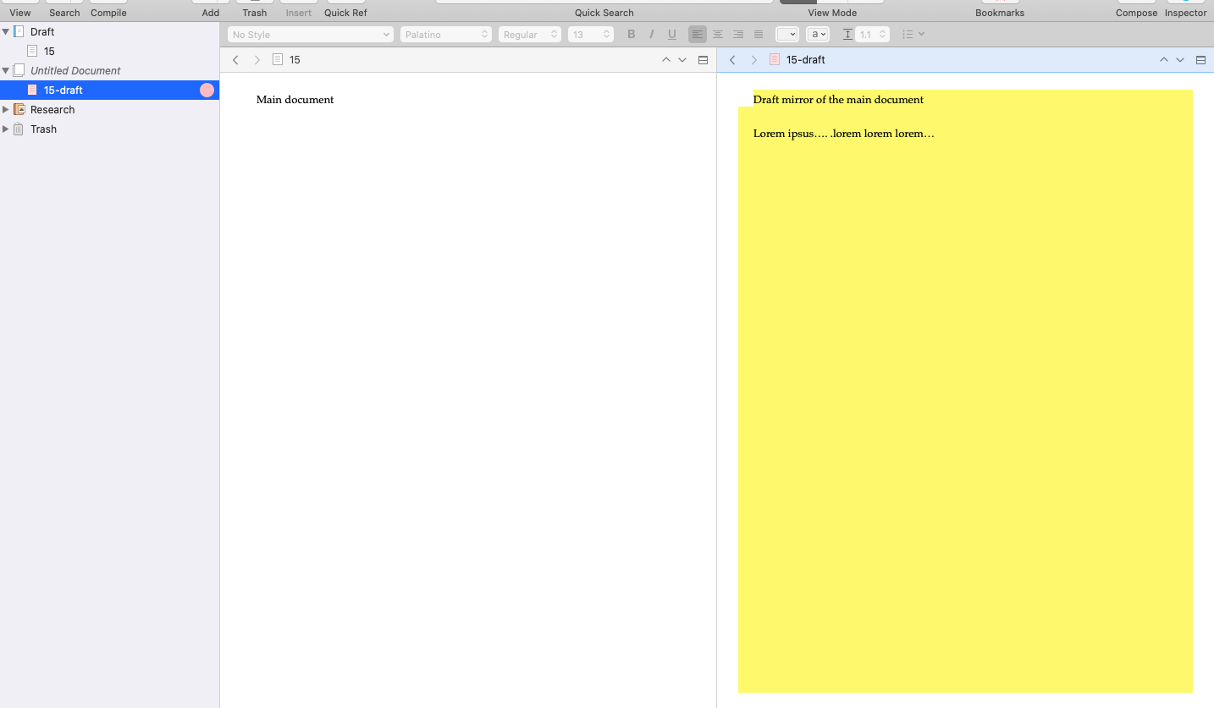Justify the text
The height and width of the screenshot is (708, 1214).
pos(759,35)
